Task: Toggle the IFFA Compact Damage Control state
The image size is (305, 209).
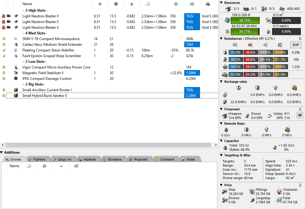Action: point(4,79)
